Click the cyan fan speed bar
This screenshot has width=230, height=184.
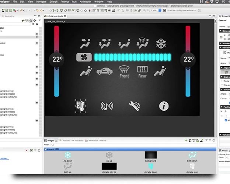133,57
